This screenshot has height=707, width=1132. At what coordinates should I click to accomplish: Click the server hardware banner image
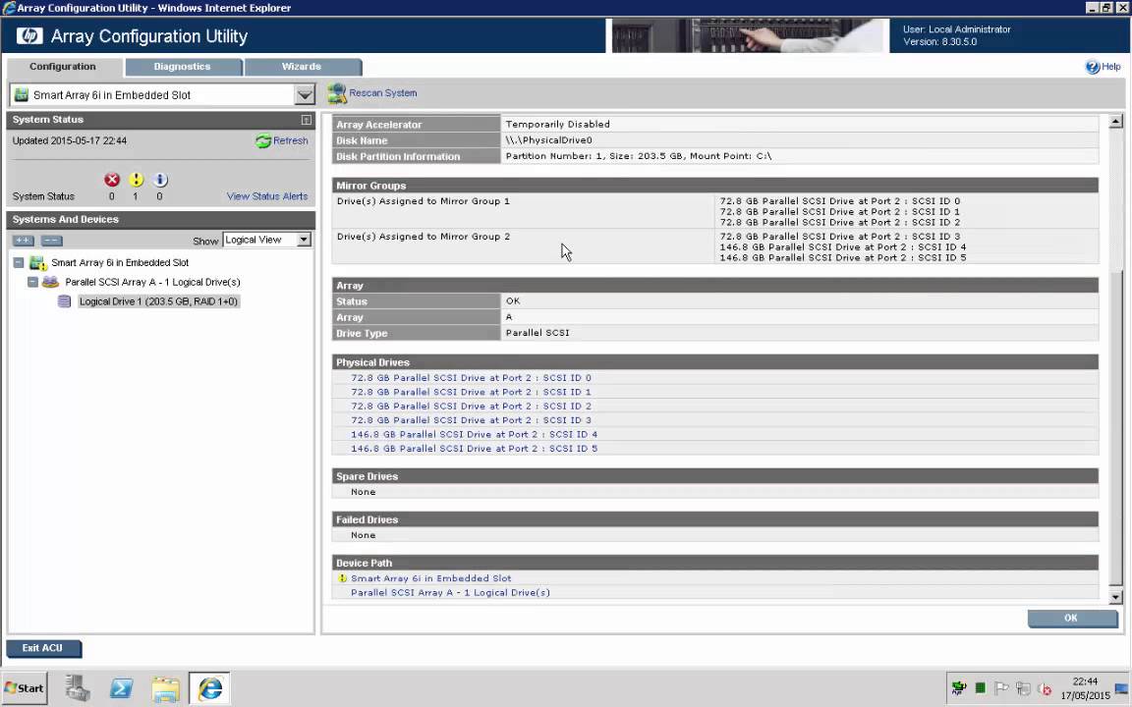point(747,35)
